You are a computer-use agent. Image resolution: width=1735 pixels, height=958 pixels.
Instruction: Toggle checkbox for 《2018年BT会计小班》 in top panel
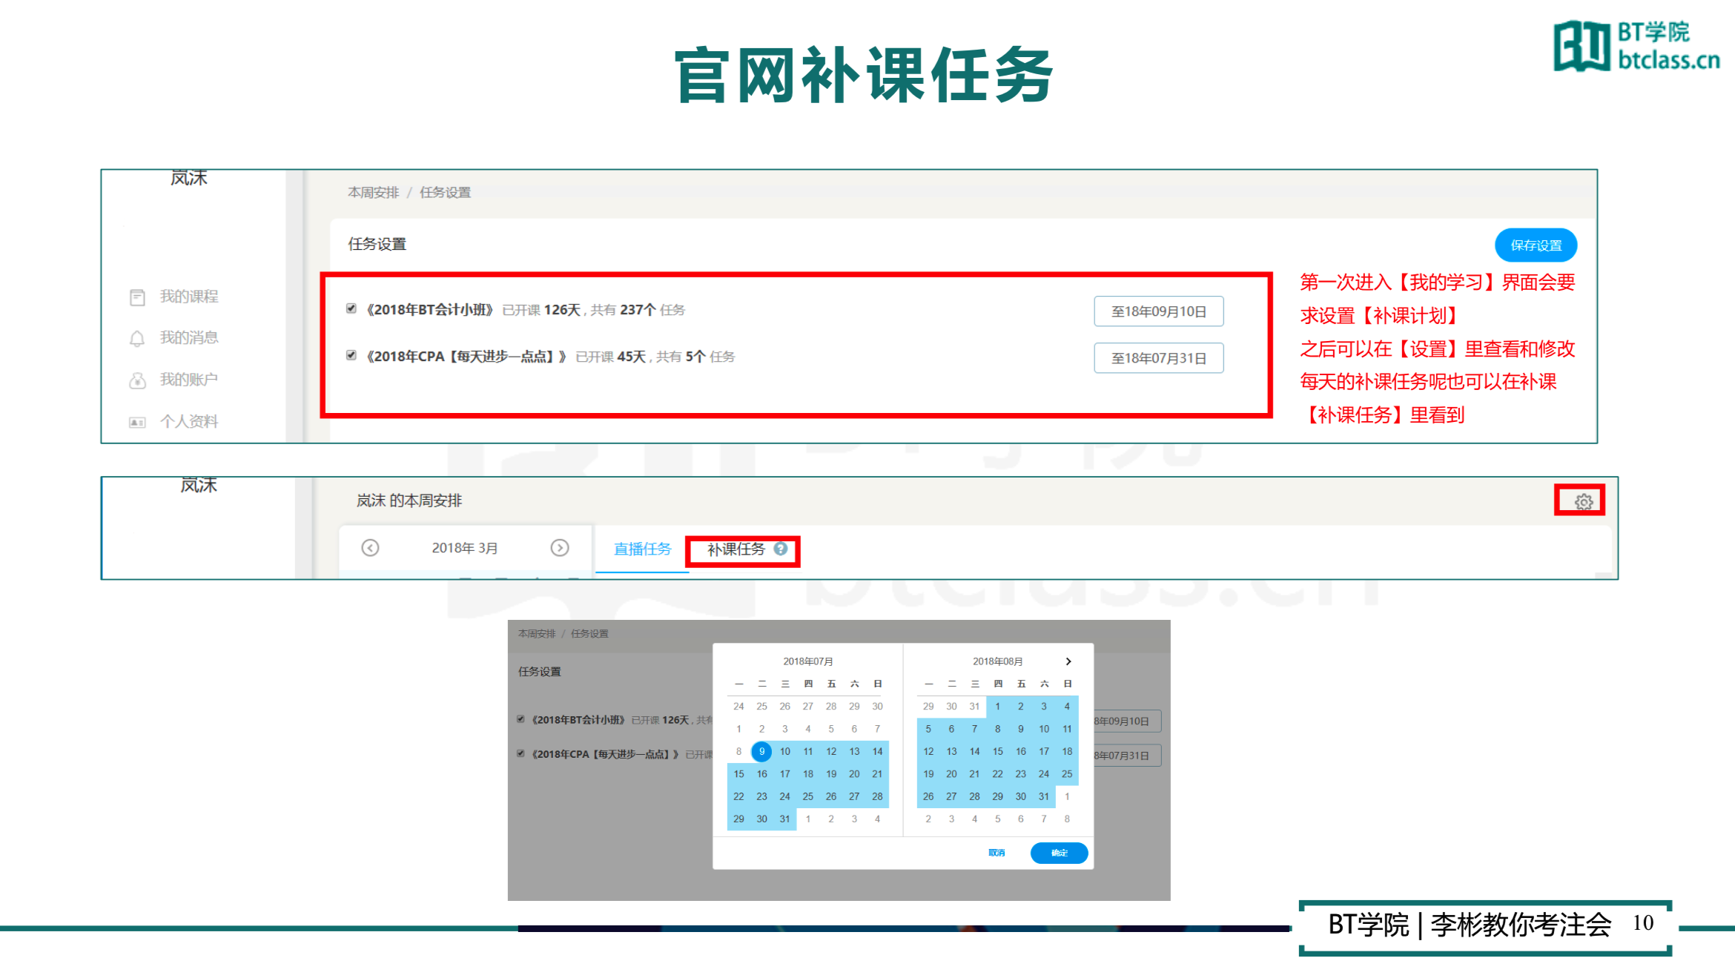351,308
